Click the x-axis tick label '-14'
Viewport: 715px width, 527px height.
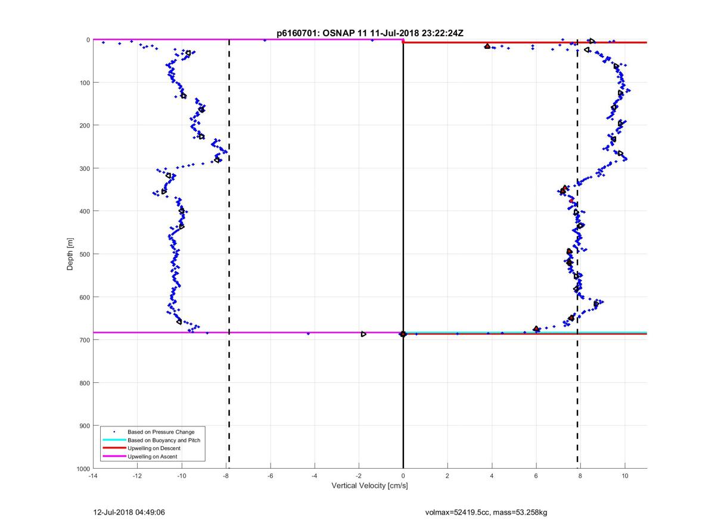tap(93, 476)
